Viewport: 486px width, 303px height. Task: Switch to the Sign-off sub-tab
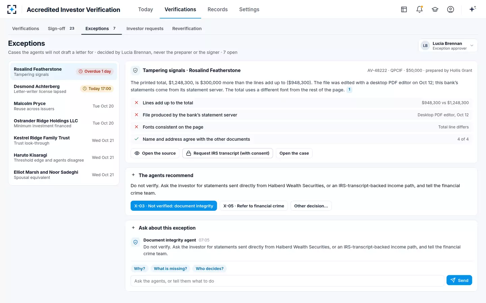click(x=61, y=29)
